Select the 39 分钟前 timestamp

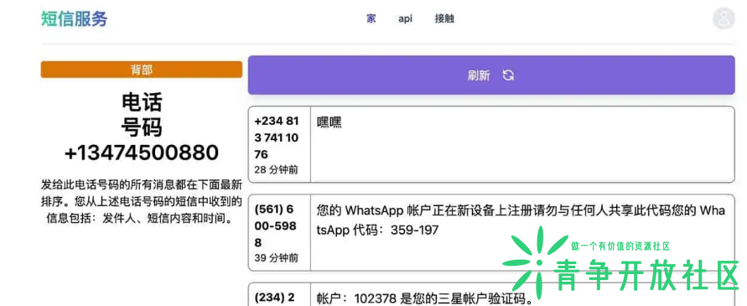click(277, 258)
